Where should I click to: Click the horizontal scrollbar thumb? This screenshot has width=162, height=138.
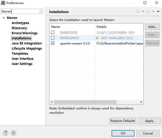(x=85, y=102)
